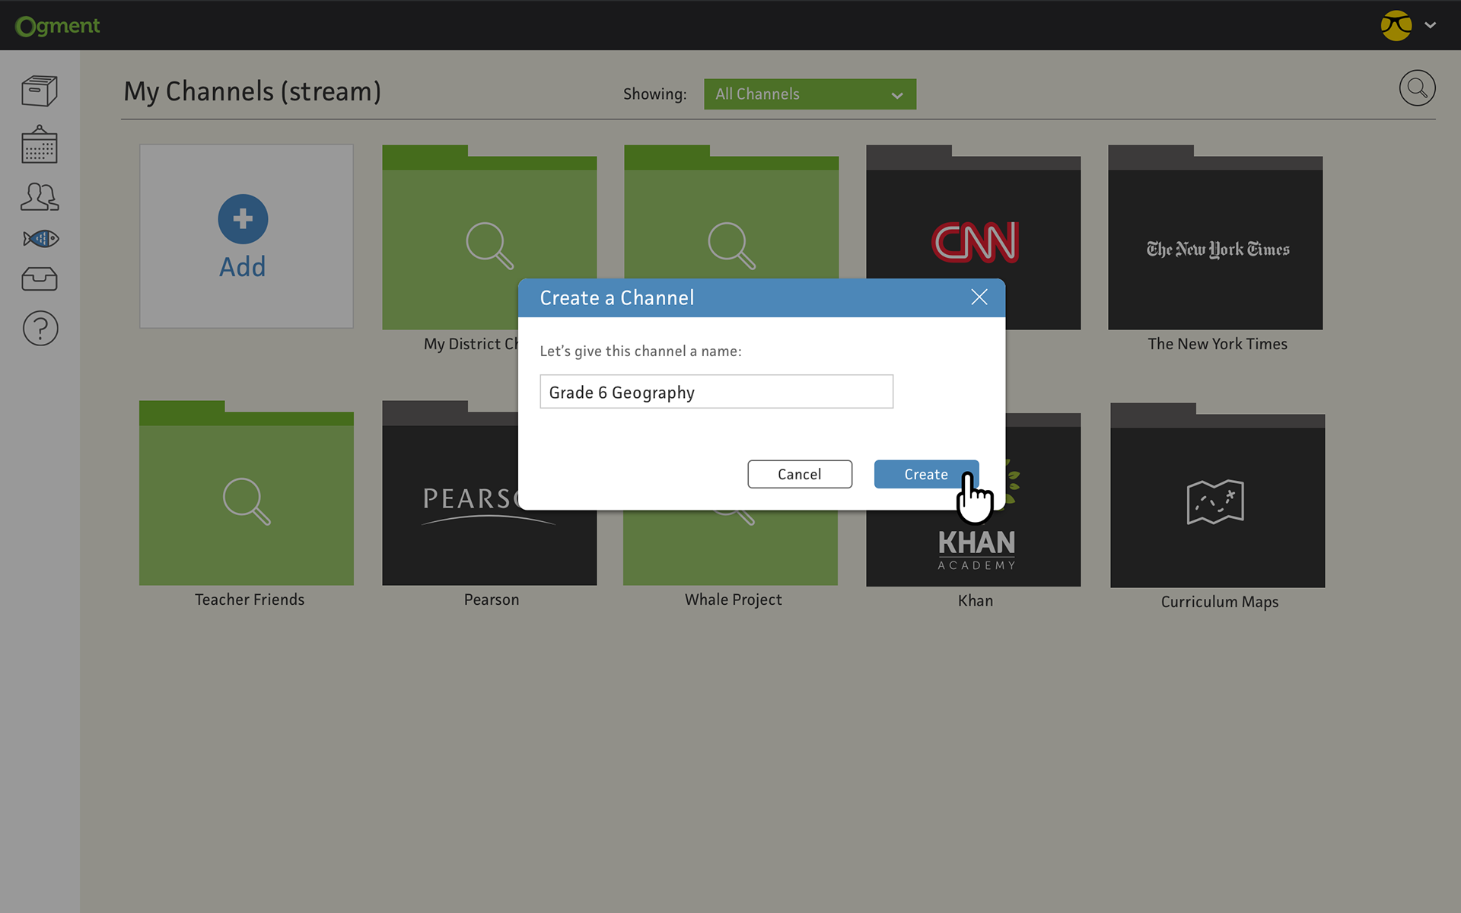The width and height of the screenshot is (1461, 913).
Task: Open the inbox tray sidebar icon
Action: click(40, 279)
